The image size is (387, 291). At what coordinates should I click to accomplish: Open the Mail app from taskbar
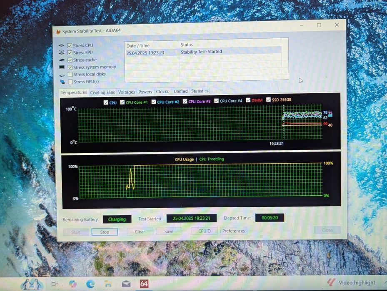[126, 284]
